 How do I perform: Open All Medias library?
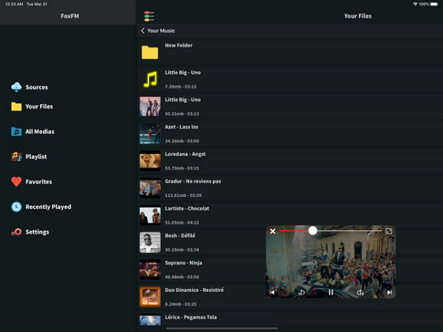pos(39,131)
